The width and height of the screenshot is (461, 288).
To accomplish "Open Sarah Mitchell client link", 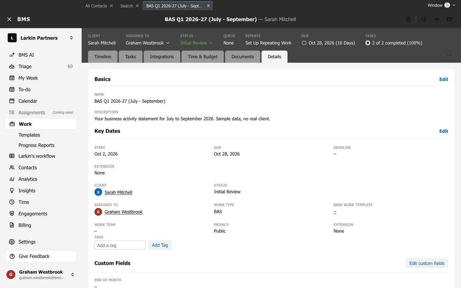I will [118, 192].
